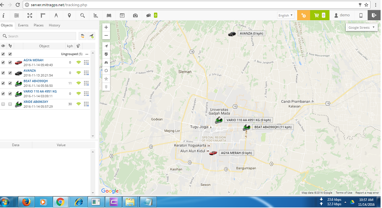This screenshot has width=382, height=208.
Task: Uncheck follow checkbox for AGYA MERAH
Action: click(10, 62)
